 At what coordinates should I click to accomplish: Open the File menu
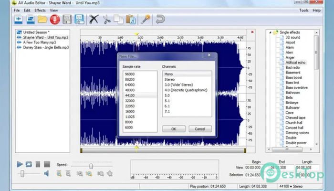17,10
